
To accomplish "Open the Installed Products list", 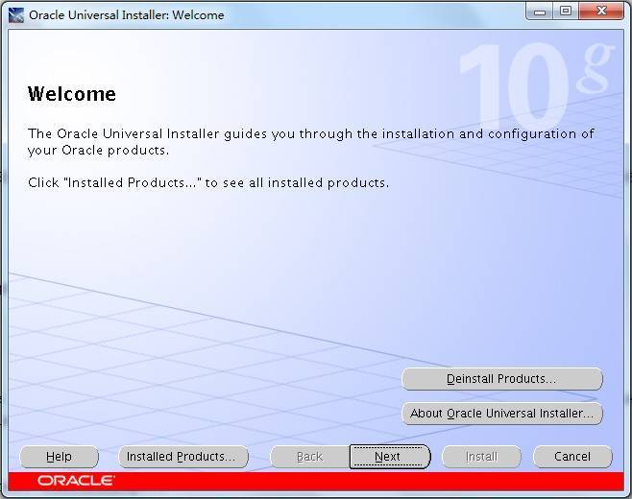I will tap(182, 457).
